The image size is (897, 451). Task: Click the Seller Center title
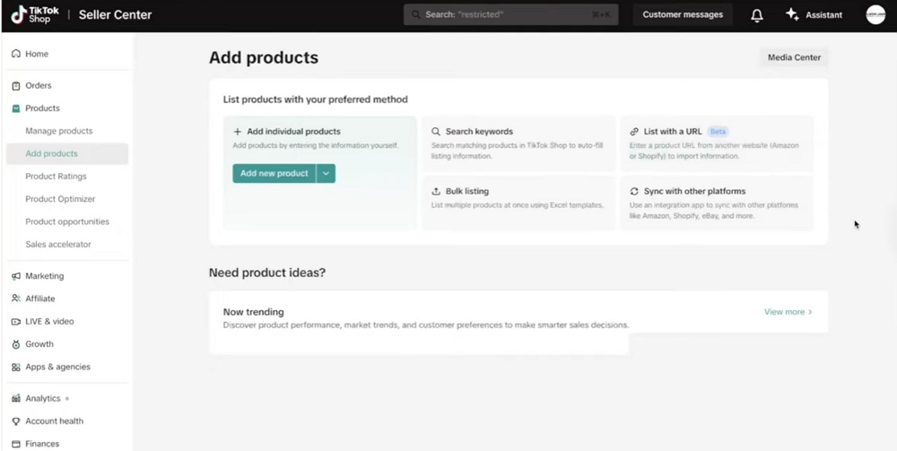(x=115, y=15)
